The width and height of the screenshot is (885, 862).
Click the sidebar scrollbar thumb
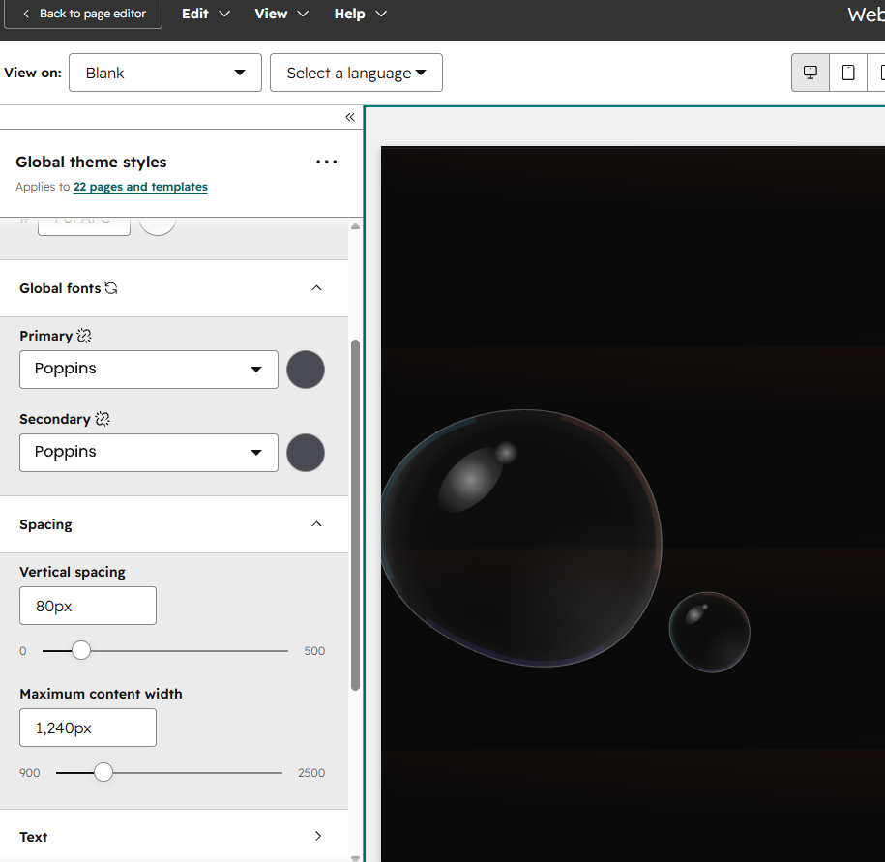coord(355,515)
